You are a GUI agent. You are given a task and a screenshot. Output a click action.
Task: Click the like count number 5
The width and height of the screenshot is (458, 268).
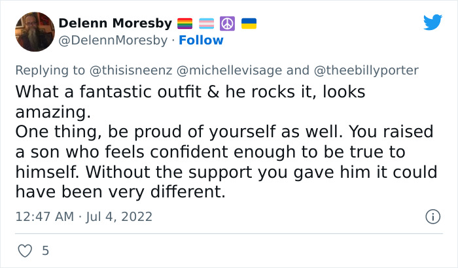click(x=45, y=250)
